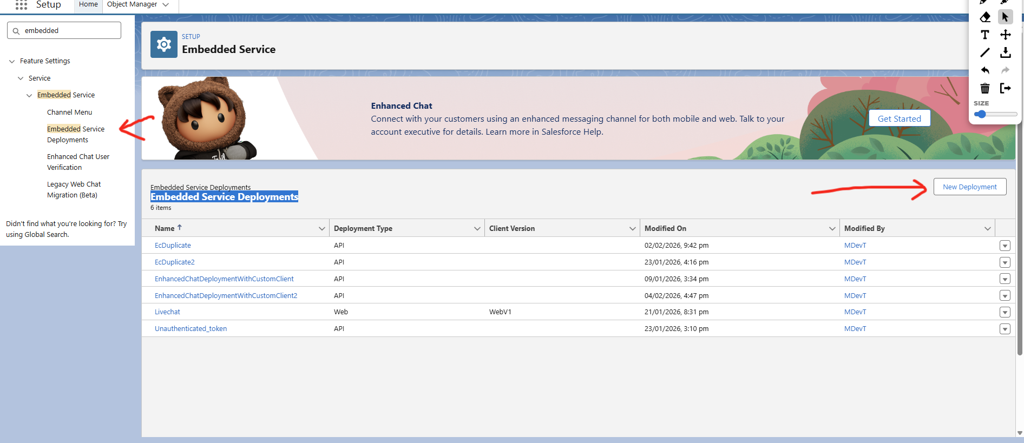Screen dimensions: 1024x443
Task: Collapse the Feature Settings tree node
Action: 12,62
